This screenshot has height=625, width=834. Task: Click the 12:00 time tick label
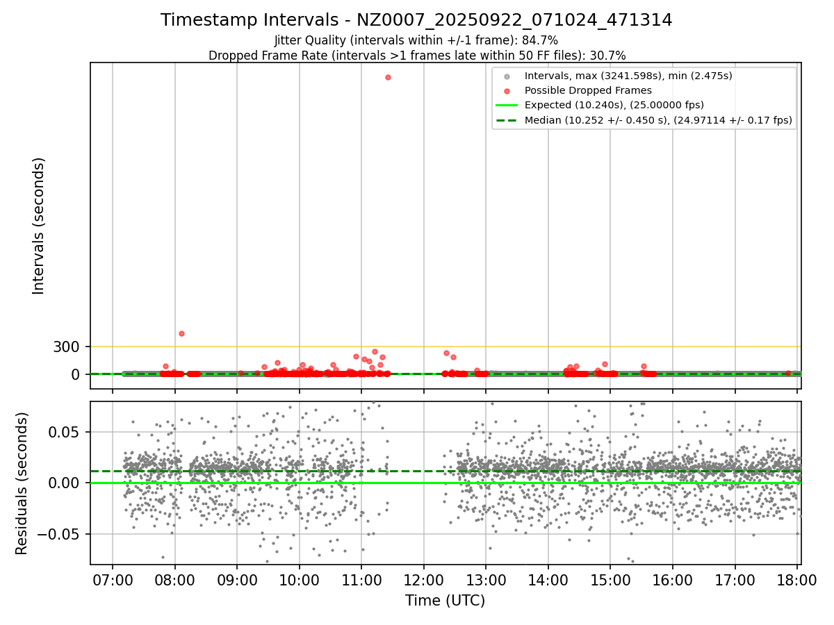[x=424, y=580]
